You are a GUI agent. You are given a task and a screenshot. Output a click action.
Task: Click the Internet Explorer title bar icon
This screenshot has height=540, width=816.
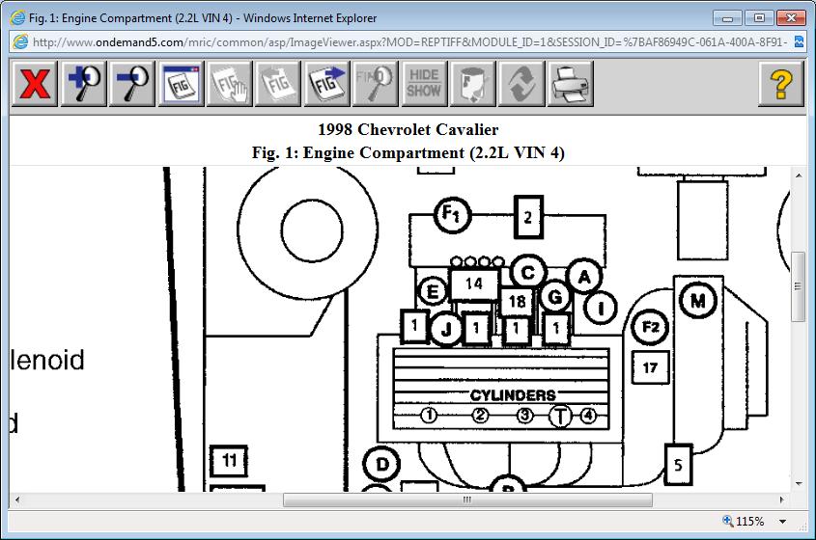pos(17,17)
